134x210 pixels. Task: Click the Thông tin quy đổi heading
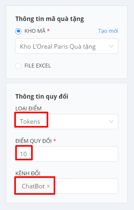(x=42, y=97)
